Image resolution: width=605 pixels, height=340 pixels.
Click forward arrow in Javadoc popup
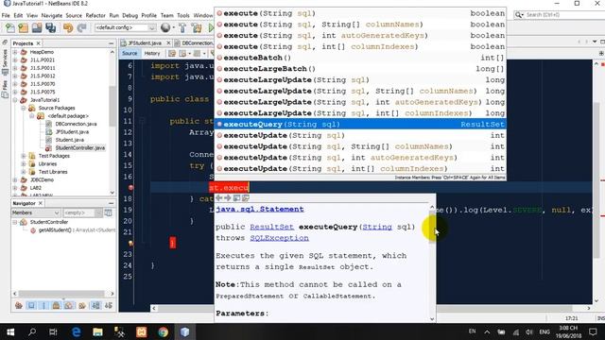[228, 198]
